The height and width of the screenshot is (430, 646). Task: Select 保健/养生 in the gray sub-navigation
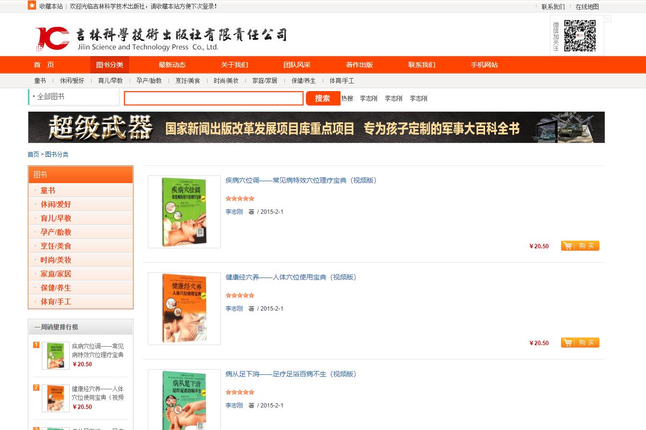click(x=304, y=81)
